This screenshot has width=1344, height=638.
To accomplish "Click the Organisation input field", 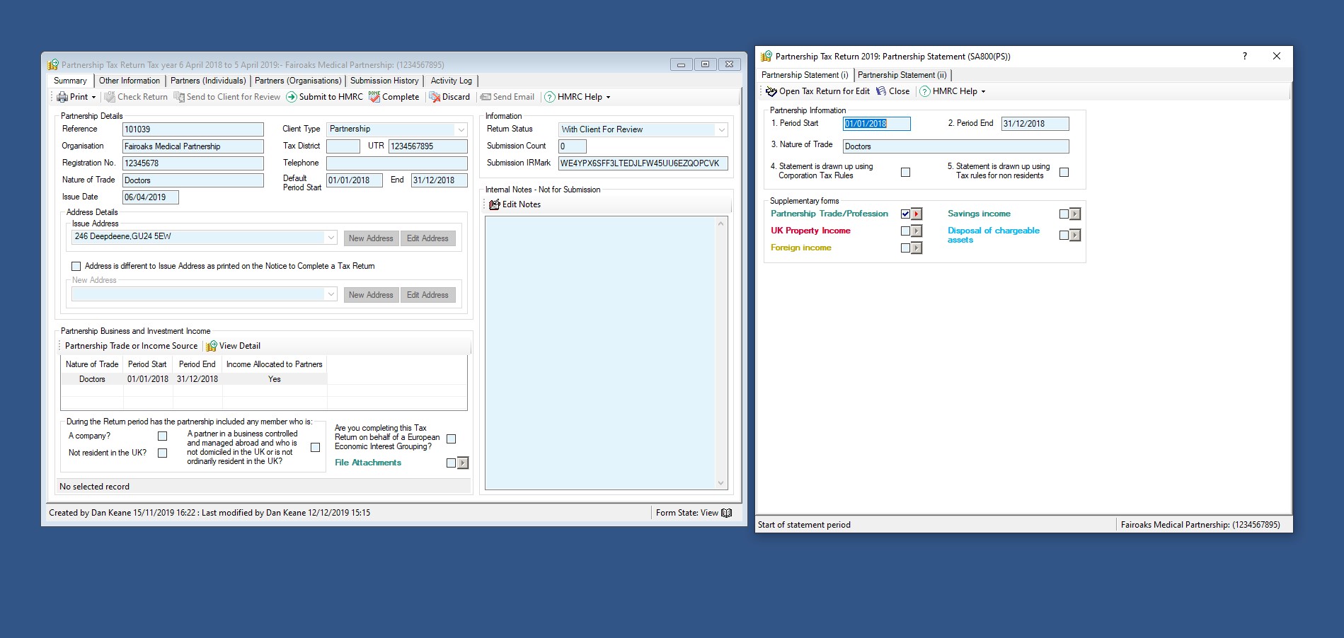I will click(x=193, y=146).
